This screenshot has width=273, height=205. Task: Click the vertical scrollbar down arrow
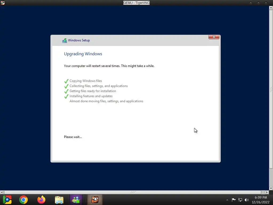click(271, 188)
